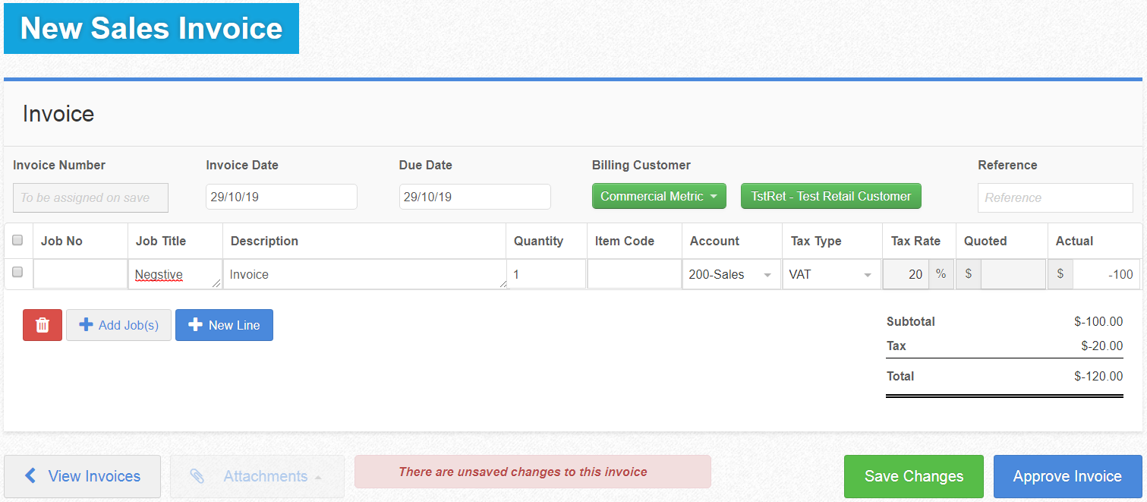Select TstRet - Test Retail Customer button
The height and width of the screenshot is (502, 1147).
pos(830,196)
